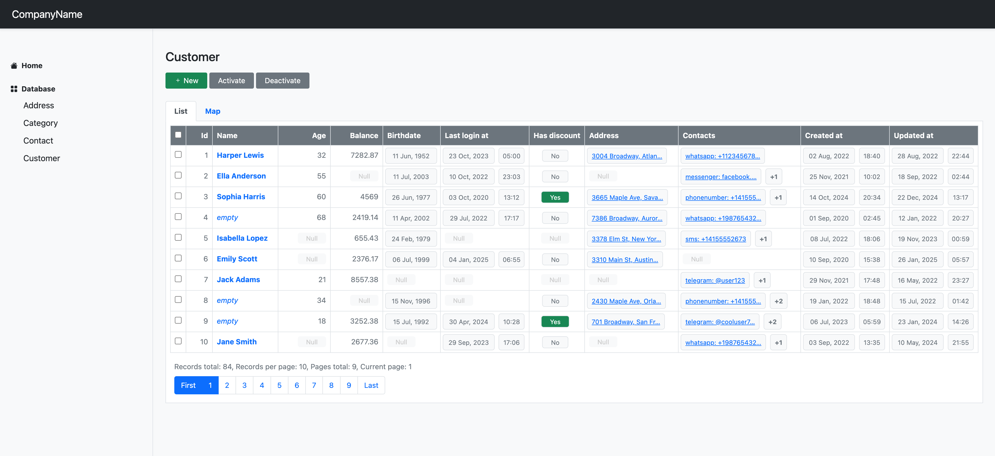The image size is (995, 456).
Task: Open address 3378 Elm St, New Yor...
Action: pos(626,239)
